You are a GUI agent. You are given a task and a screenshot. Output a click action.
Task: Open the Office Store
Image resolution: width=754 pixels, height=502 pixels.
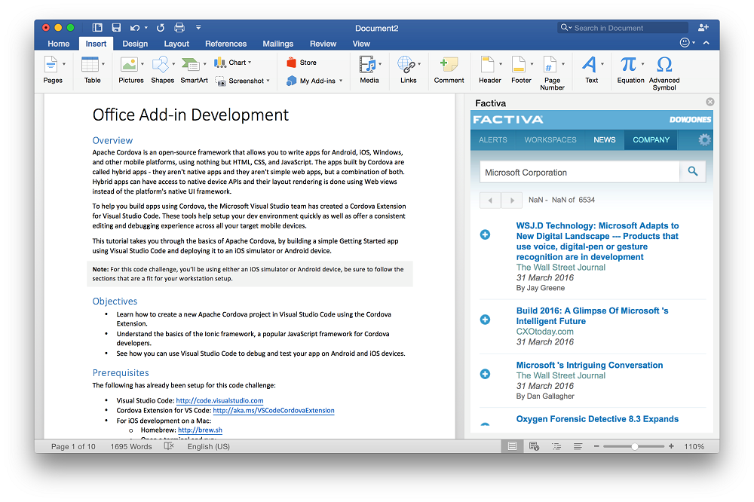click(302, 63)
